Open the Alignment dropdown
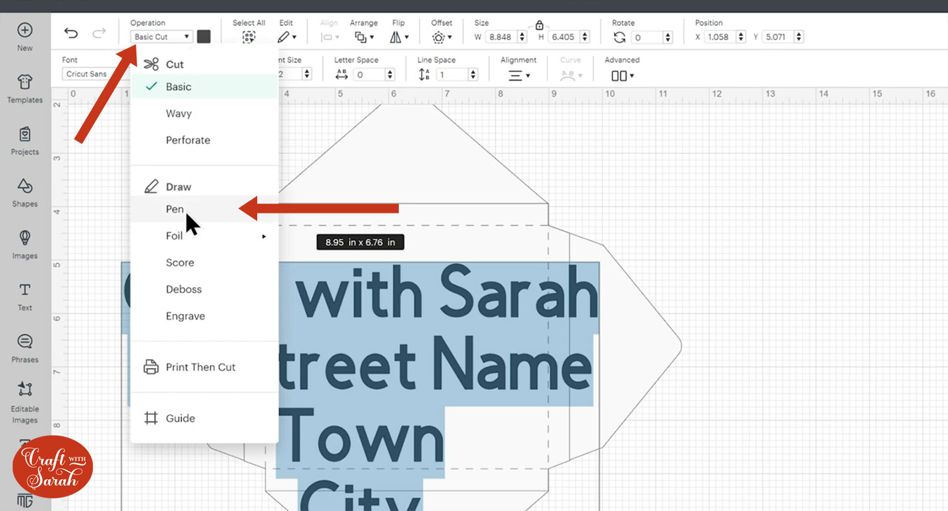The height and width of the screenshot is (511, 948). pyautogui.click(x=519, y=75)
